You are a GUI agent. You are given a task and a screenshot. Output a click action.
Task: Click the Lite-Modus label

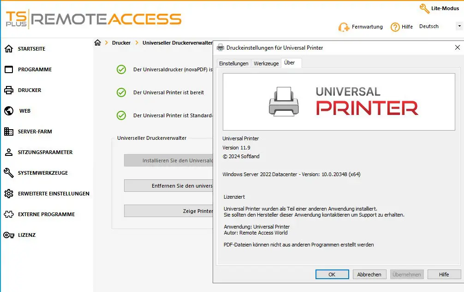tap(445, 8)
